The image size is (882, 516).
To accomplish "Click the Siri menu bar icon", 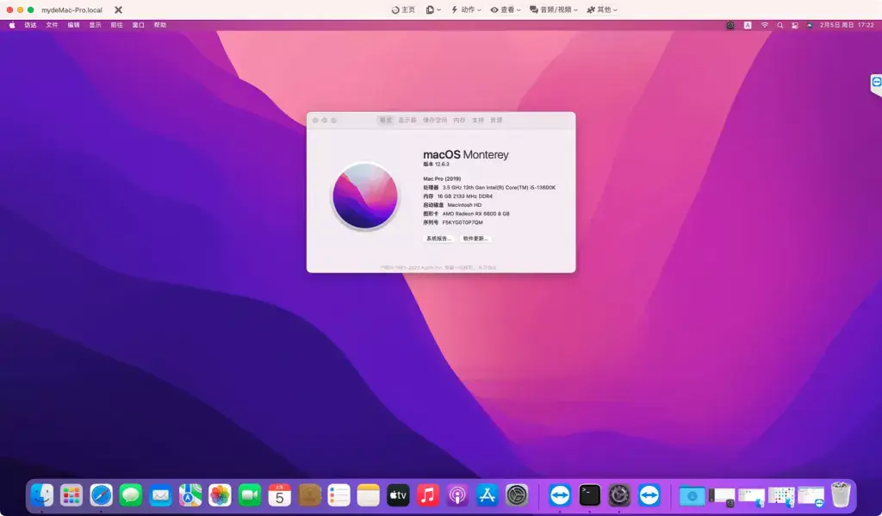I will pyautogui.click(x=810, y=25).
